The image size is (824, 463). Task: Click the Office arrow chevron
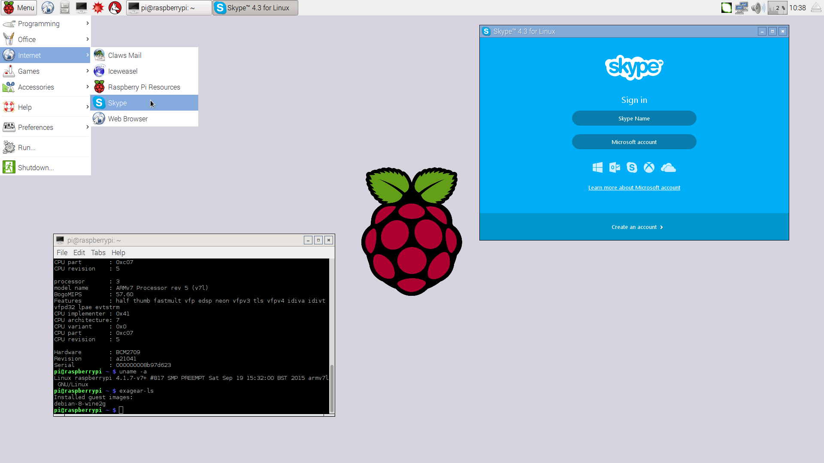88,39
